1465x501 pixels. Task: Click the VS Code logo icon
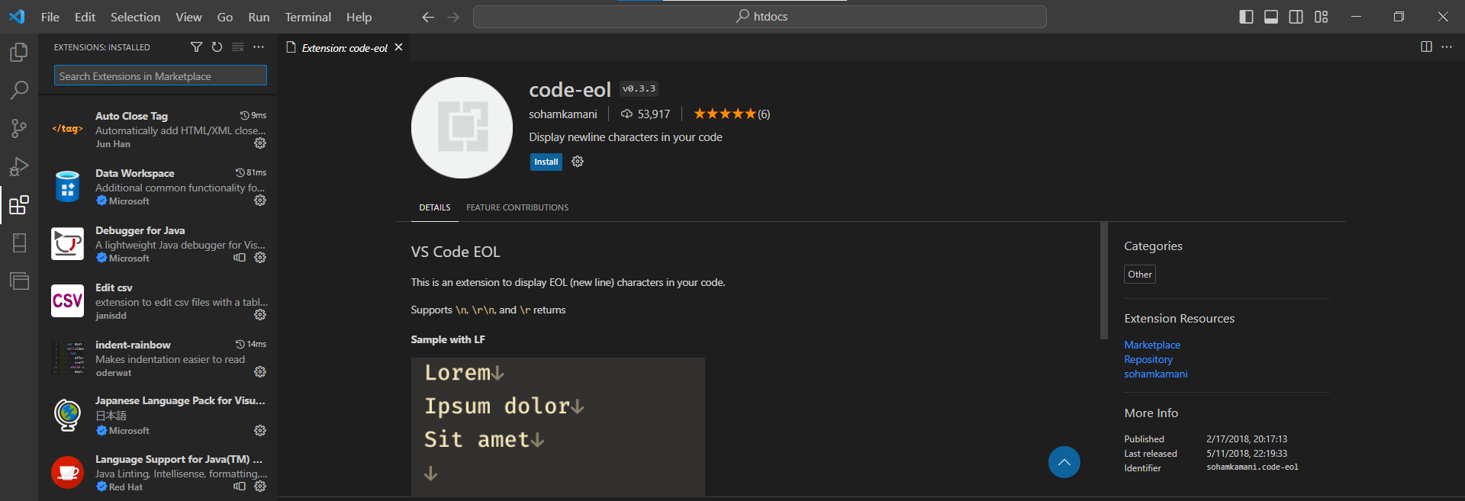click(x=17, y=17)
